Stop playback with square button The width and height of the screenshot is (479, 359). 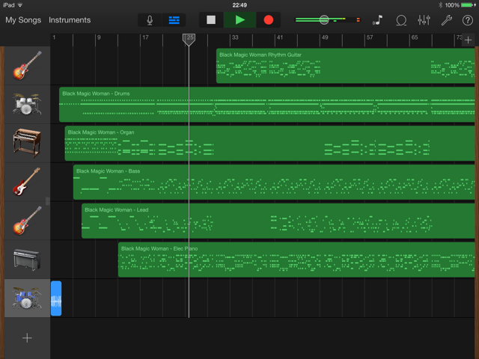tap(211, 20)
